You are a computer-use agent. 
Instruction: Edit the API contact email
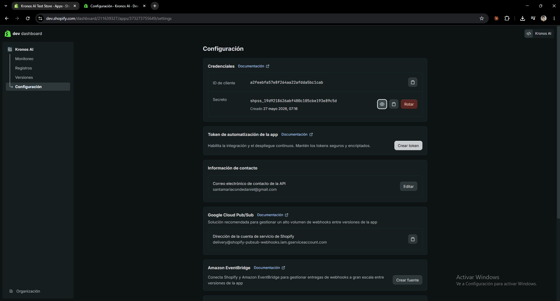point(408,186)
